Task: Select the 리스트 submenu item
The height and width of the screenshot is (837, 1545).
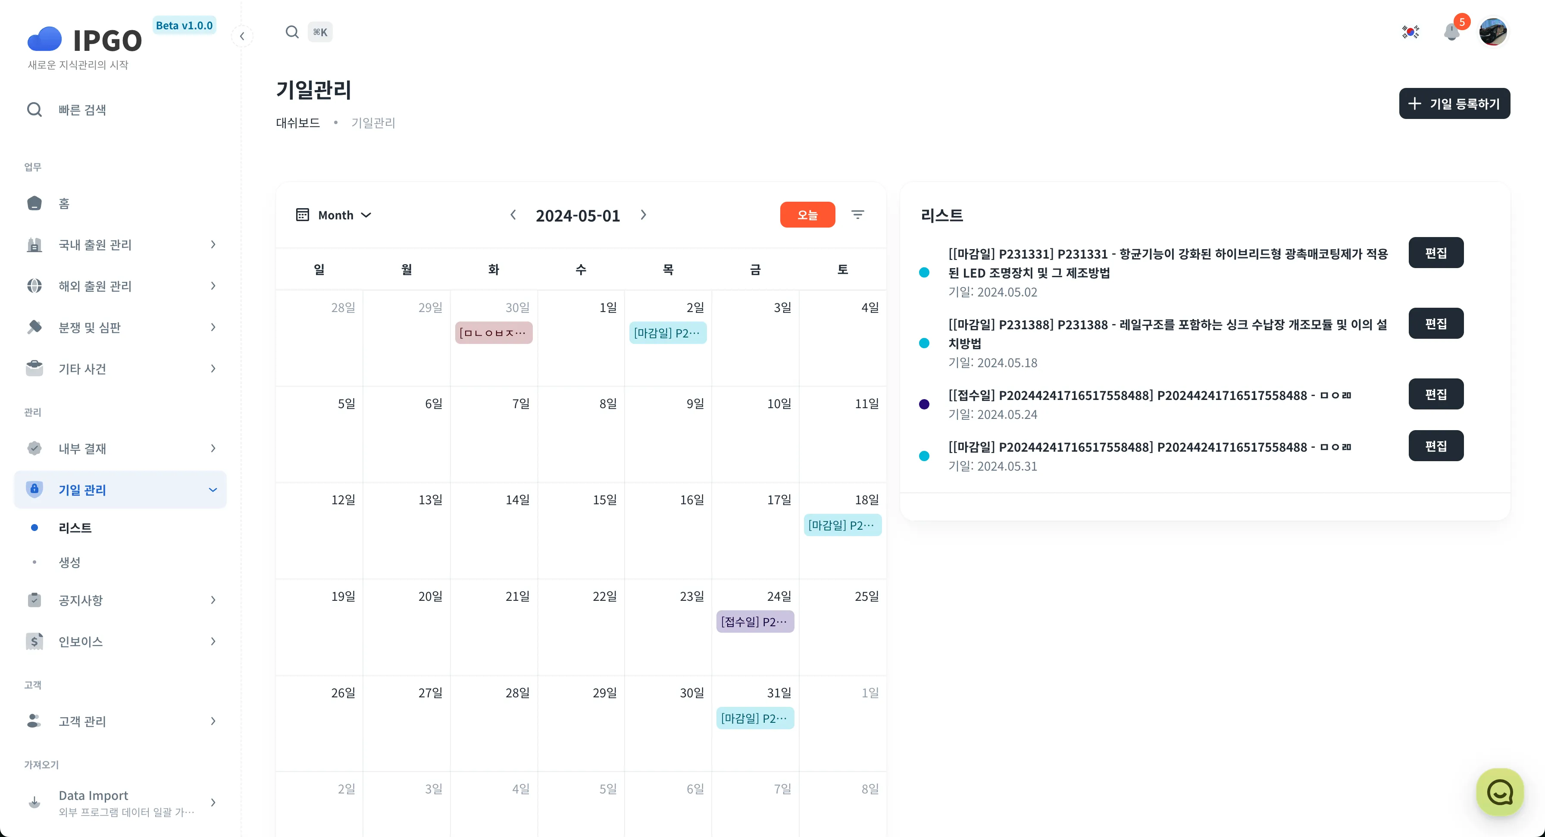Action: (x=75, y=528)
